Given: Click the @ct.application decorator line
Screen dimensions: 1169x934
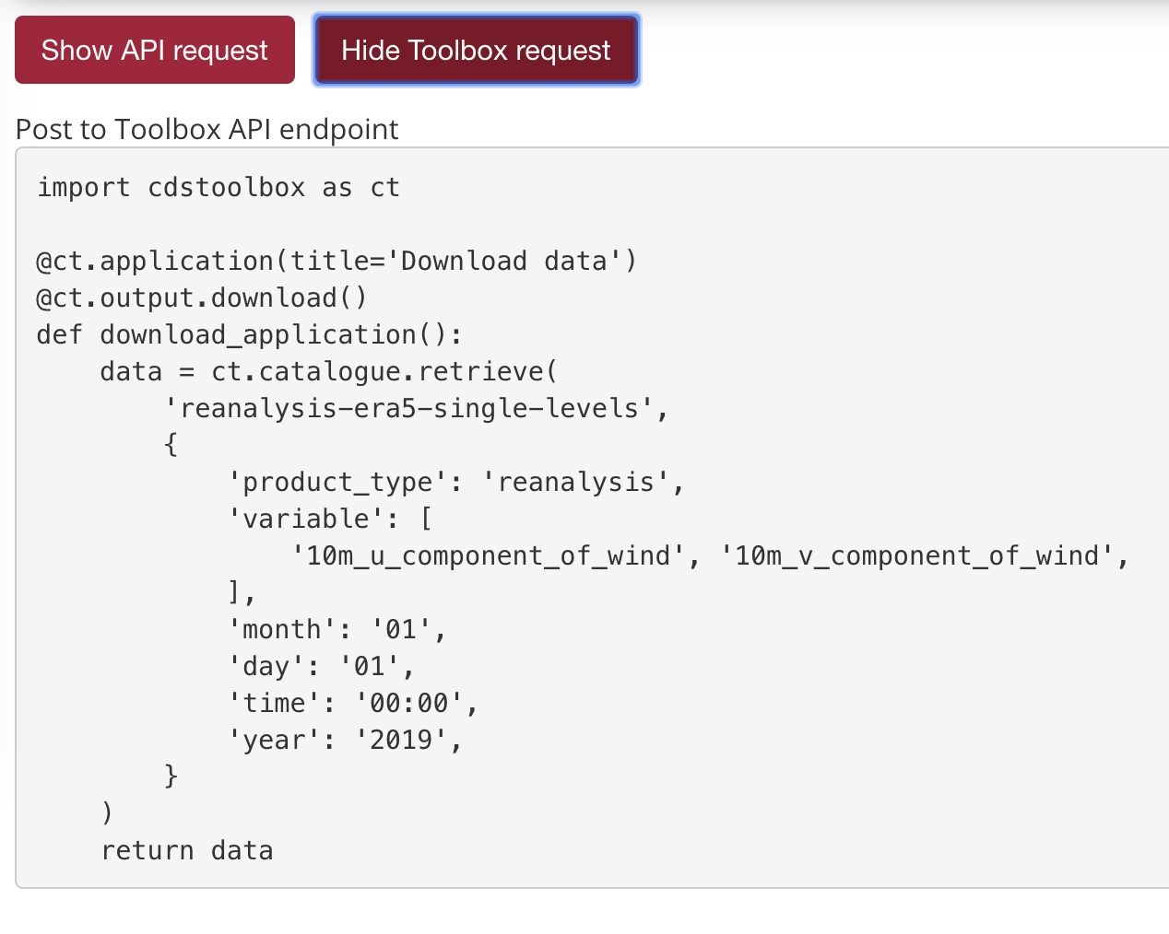Looking at the screenshot, I should point(335,261).
